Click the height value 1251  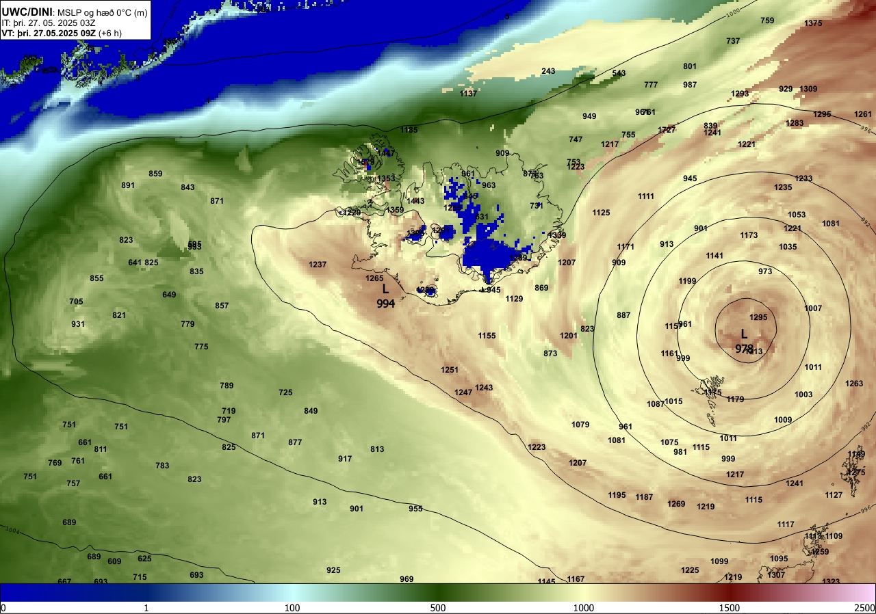click(449, 370)
